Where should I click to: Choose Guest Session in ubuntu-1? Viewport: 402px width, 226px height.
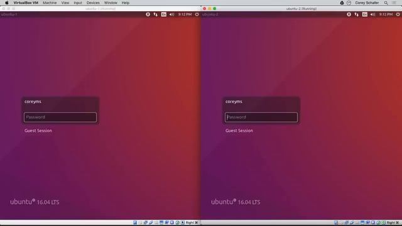tap(38, 131)
